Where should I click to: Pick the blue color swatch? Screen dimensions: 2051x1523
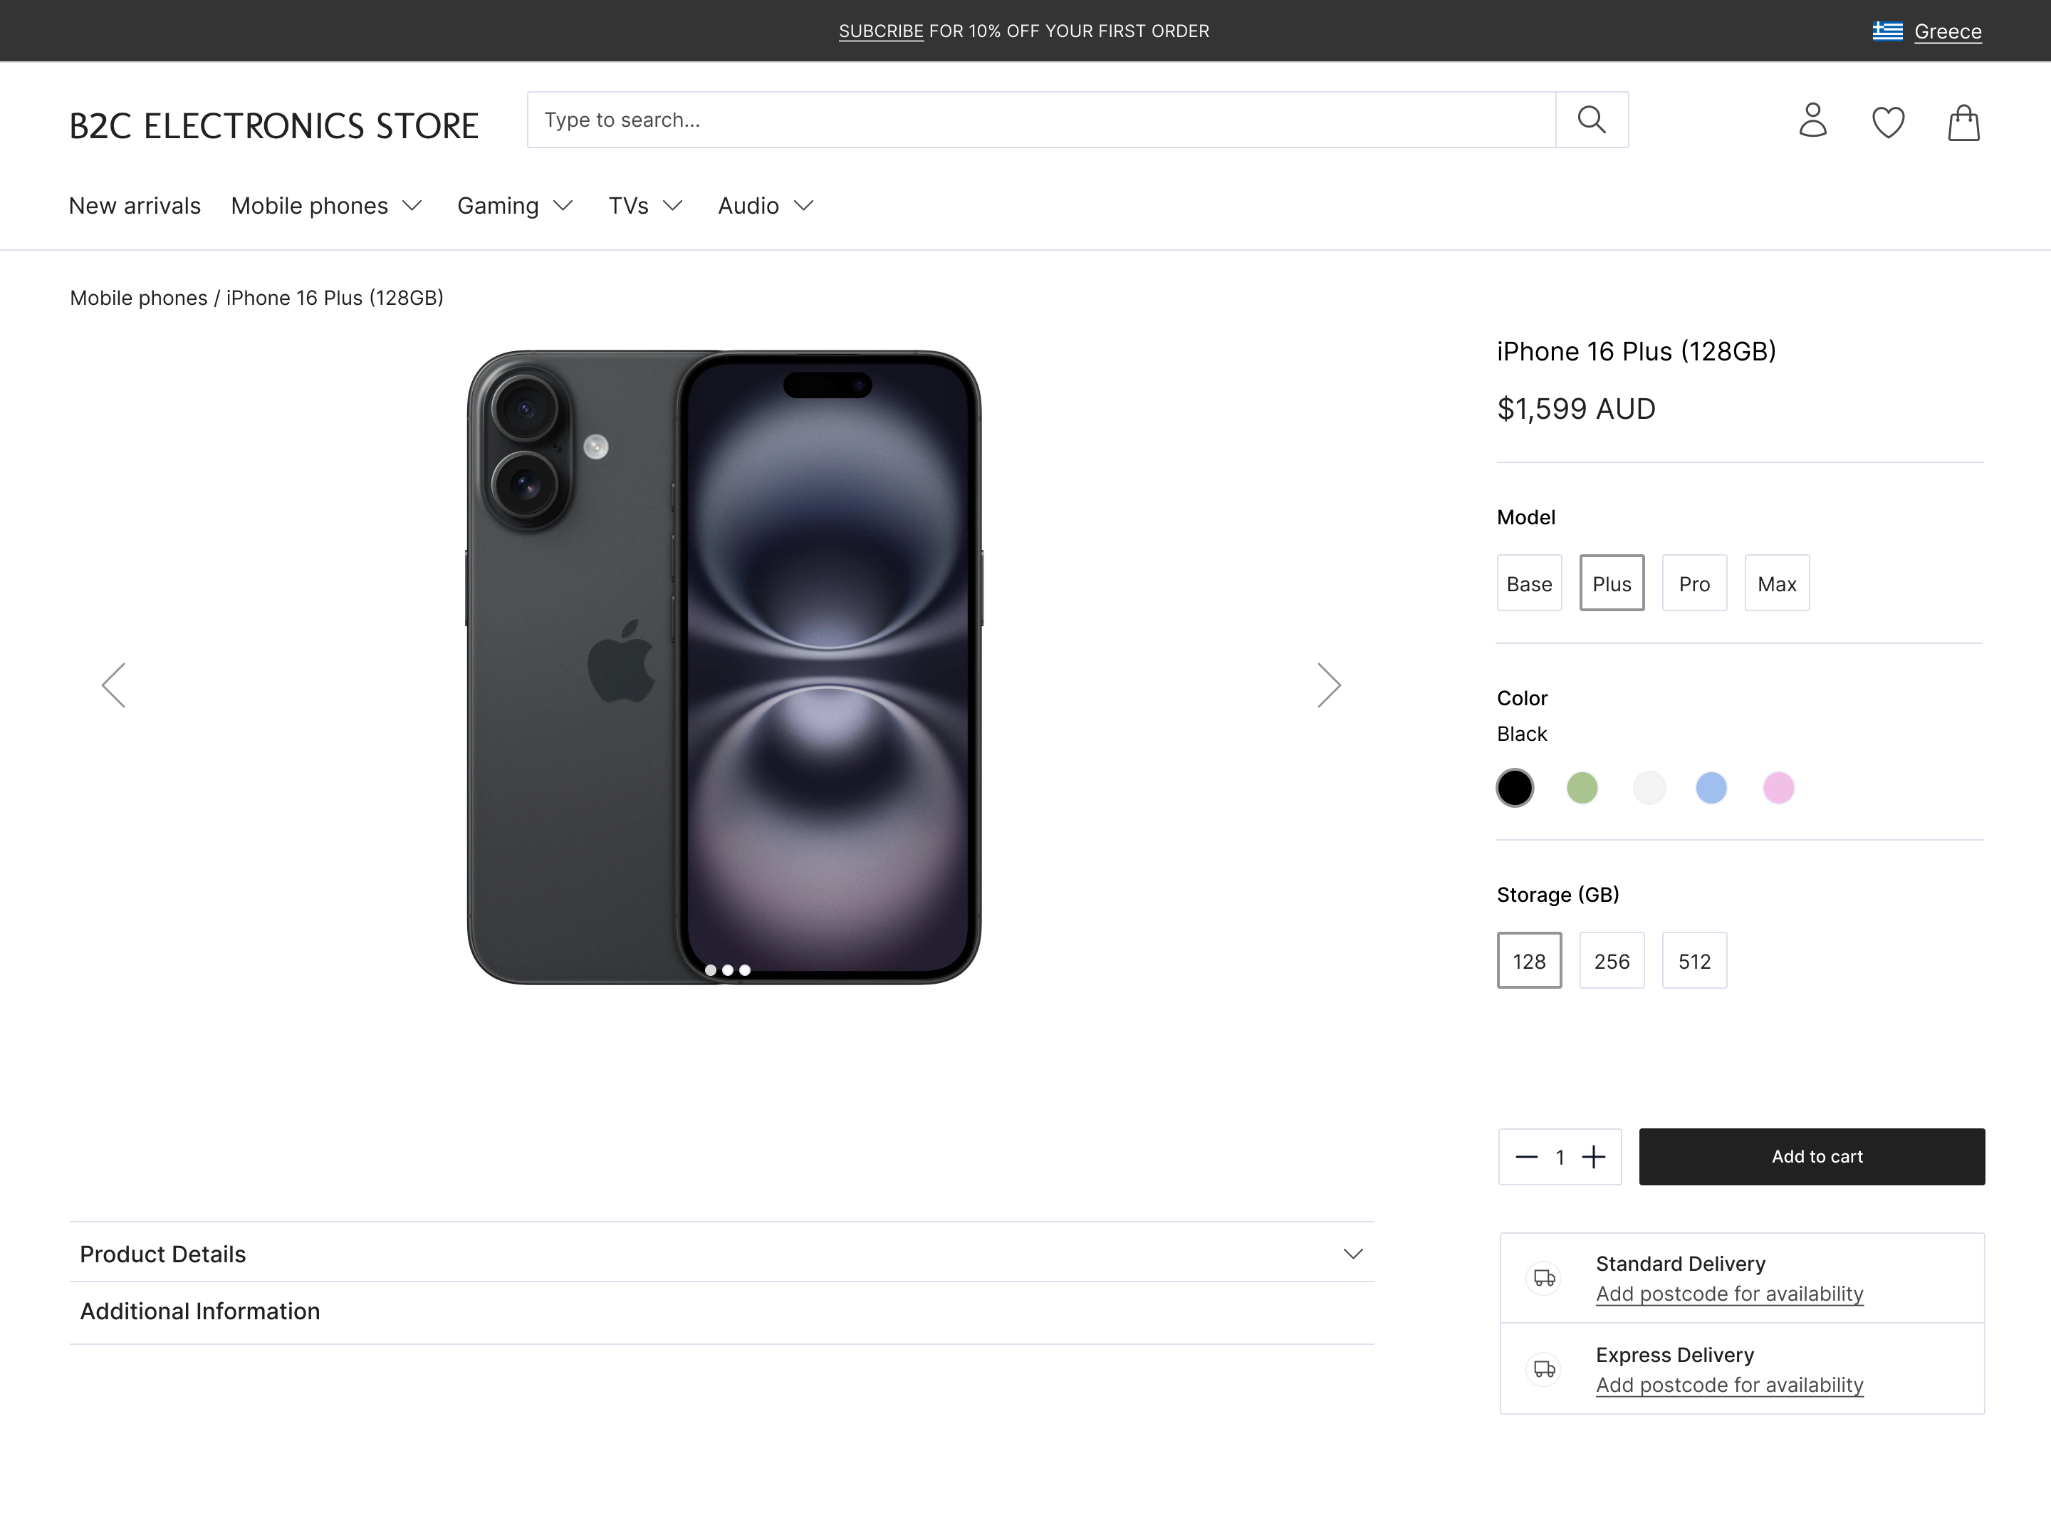(1711, 789)
